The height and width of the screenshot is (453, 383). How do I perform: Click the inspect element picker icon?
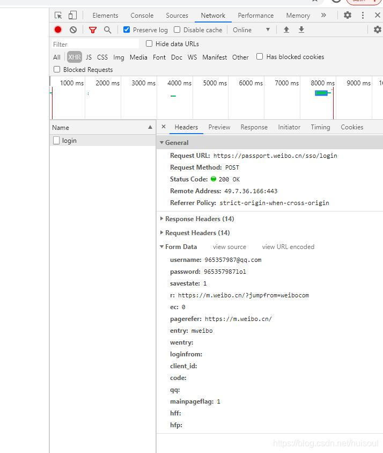(x=58, y=16)
